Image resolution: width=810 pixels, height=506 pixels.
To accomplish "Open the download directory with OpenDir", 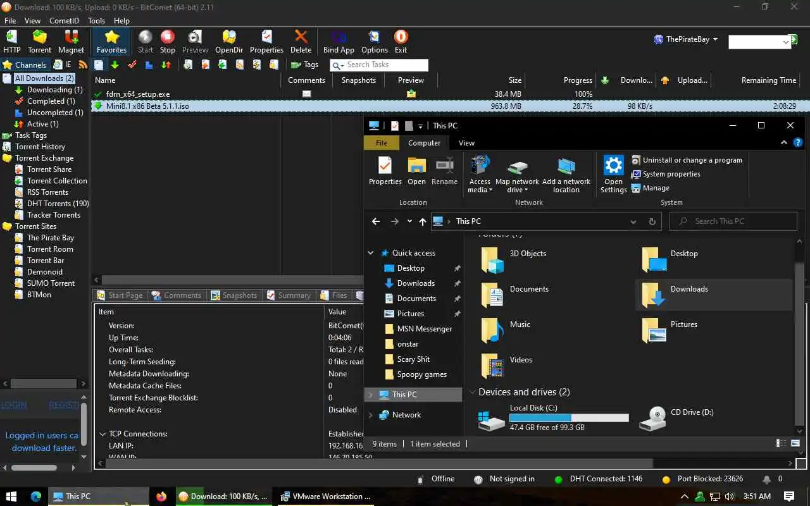I will point(229,42).
